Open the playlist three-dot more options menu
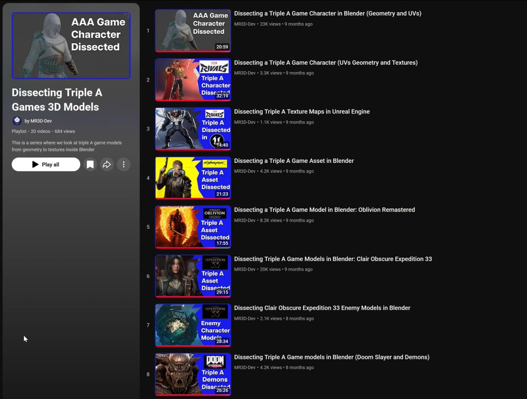 coord(123,165)
